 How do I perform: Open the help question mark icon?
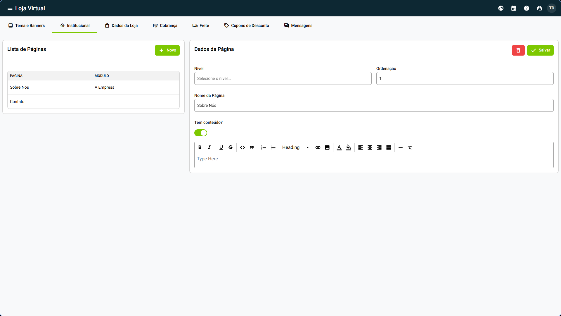(526, 8)
